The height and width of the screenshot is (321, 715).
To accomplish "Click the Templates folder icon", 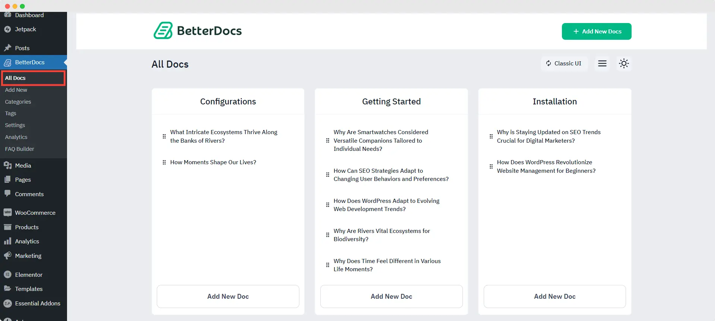I will tap(7, 289).
